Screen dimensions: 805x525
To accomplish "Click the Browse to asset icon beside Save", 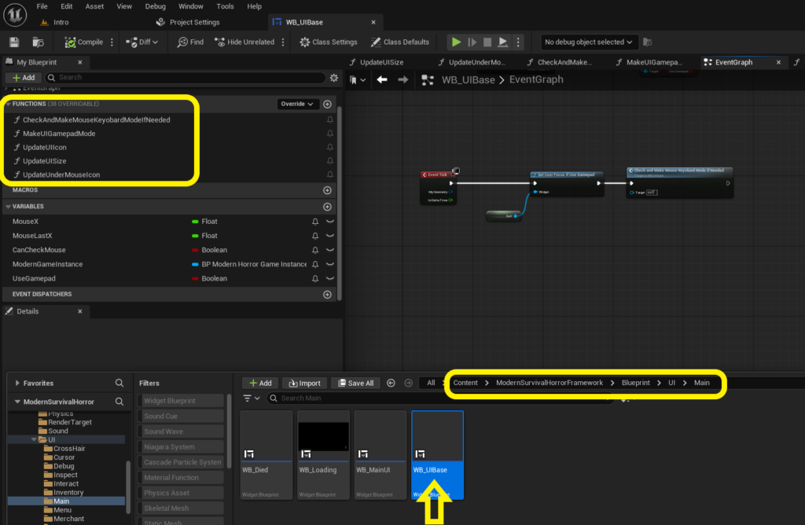I will 38,42.
